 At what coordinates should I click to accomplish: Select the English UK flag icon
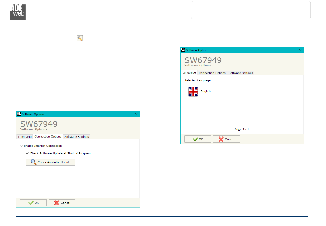pyautogui.click(x=193, y=92)
